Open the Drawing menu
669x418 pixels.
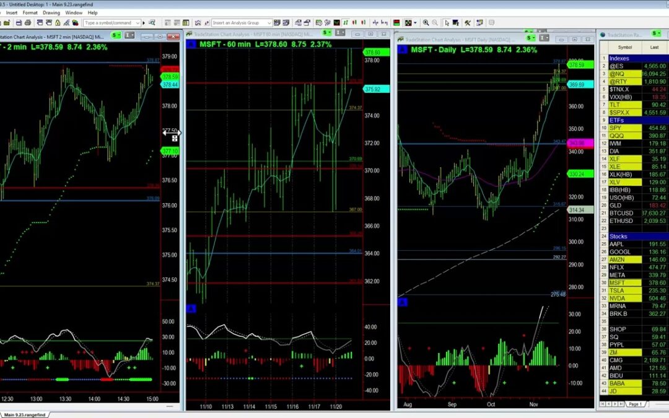click(x=51, y=13)
